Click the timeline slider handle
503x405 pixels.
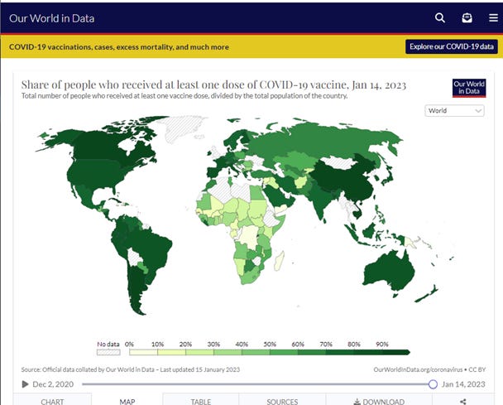tap(433, 384)
